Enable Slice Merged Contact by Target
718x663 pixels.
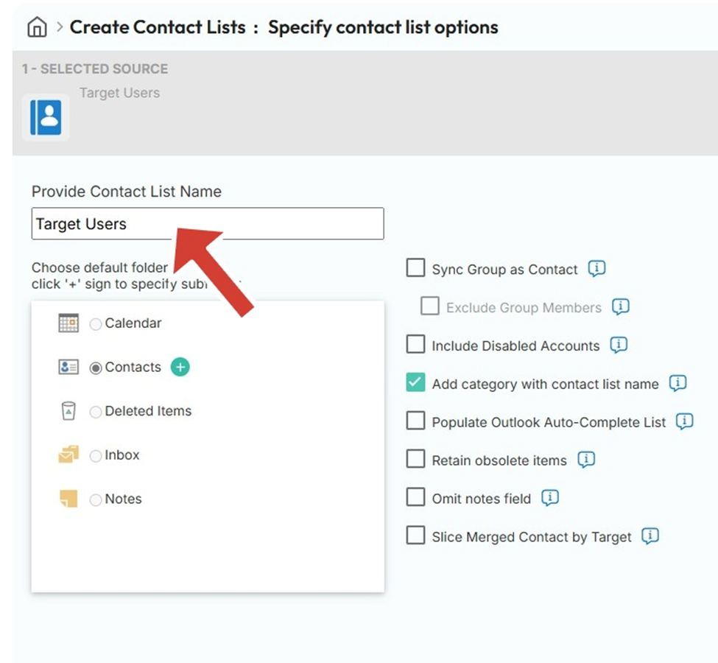pyautogui.click(x=415, y=535)
